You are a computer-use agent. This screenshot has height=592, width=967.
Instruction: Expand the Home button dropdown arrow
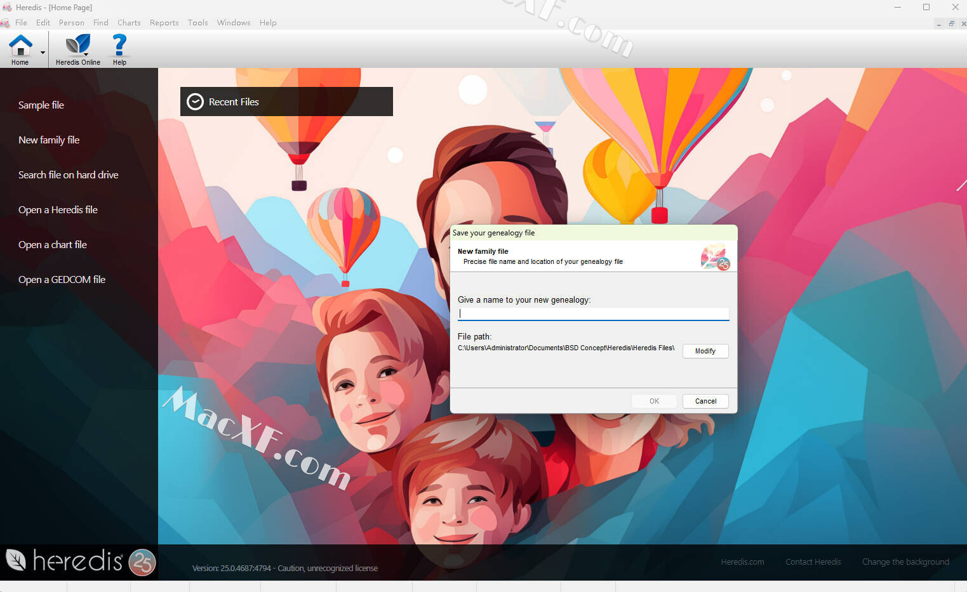[x=43, y=53]
